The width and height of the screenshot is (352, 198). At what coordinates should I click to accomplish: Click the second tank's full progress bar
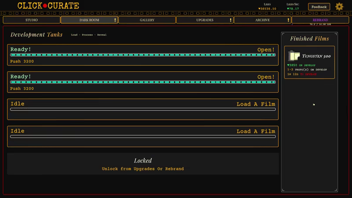(x=143, y=82)
